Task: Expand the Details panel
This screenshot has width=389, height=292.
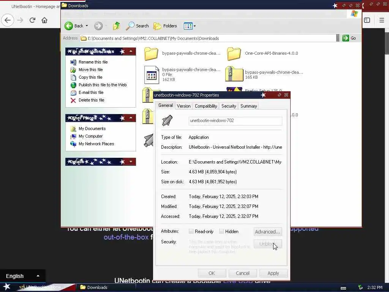Action: point(131,162)
